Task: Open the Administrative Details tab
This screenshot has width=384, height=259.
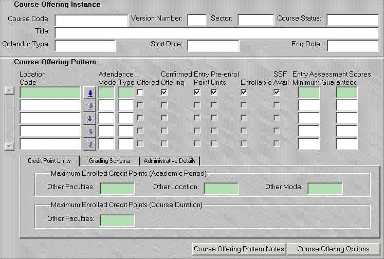Action: coord(169,161)
